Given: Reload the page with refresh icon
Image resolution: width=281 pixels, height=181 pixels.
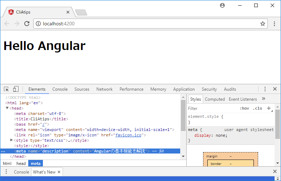Looking at the screenshot, I should point(27,24).
